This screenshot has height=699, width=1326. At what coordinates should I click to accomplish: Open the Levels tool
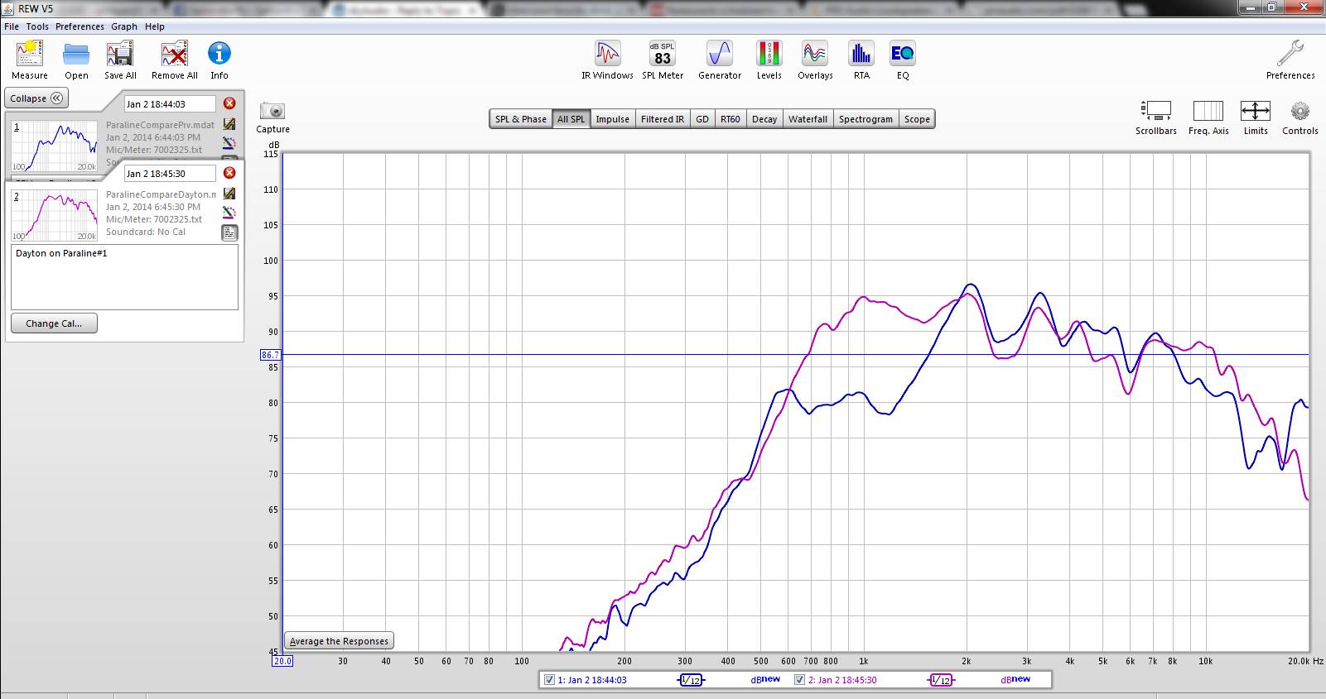769,55
